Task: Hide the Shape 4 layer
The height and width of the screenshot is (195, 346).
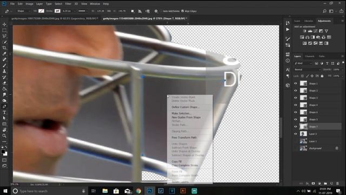Action: (296, 105)
